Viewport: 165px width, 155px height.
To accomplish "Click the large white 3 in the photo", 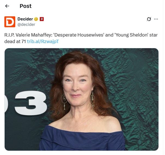I will (x=31, y=103).
